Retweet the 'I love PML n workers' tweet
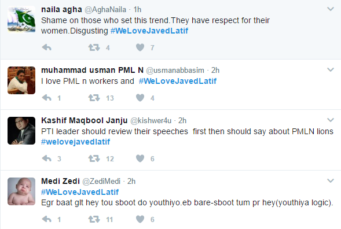341x229 pixels. pos(94,98)
